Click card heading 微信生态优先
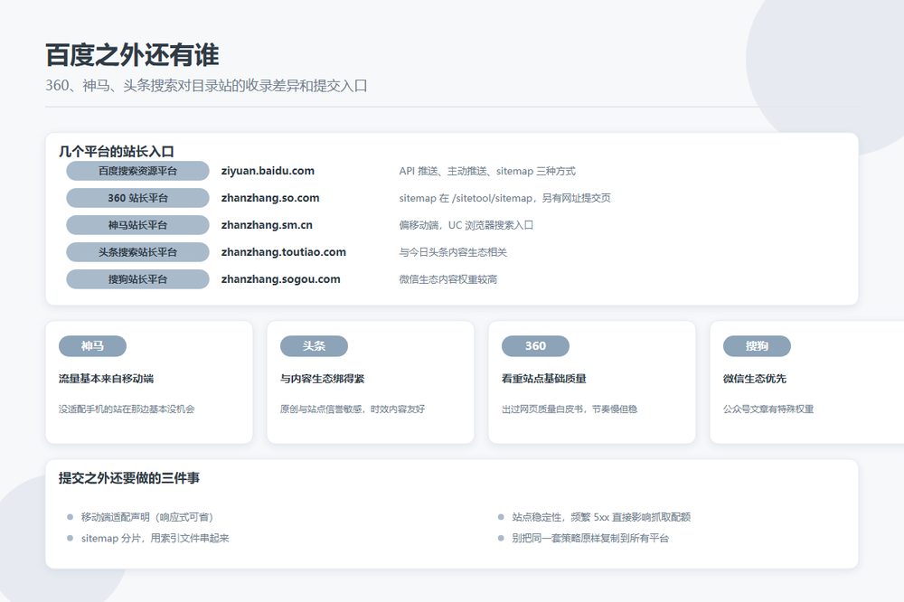904x602 pixels. tap(755, 379)
